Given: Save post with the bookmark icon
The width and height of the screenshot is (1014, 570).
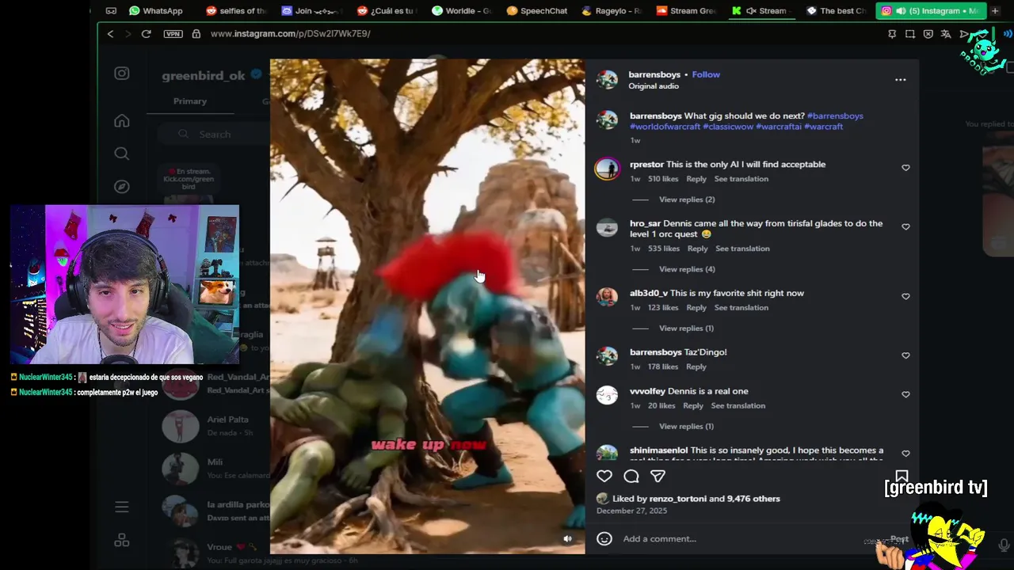Looking at the screenshot, I should pyautogui.click(x=902, y=476).
